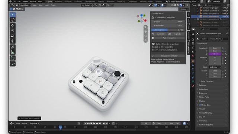Click the Explode button in Codex Micro panel
238x134 pixels.
pyautogui.click(x=176, y=34)
